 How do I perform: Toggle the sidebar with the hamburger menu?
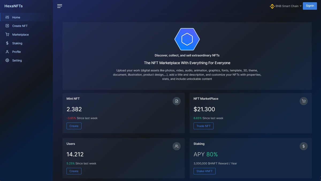pyautogui.click(x=59, y=6)
